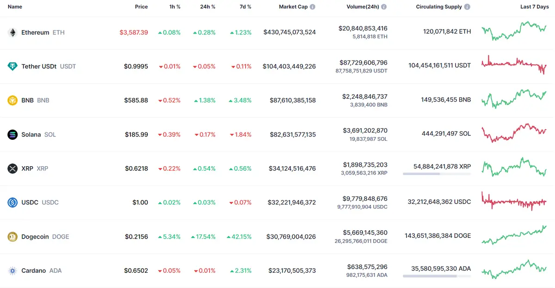The width and height of the screenshot is (555, 288).
Task: Open the Market Cap info tooltip icon
Action: [x=313, y=6]
